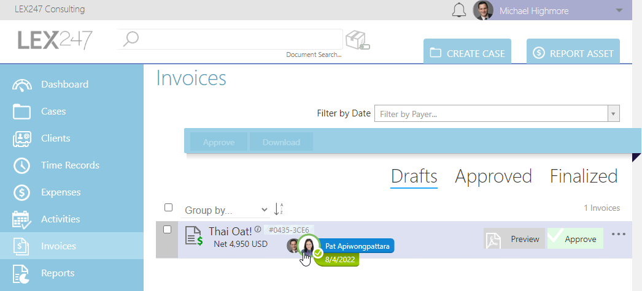Open Dashboard gauge icon in sidebar
This screenshot has width=642, height=291.
(21, 85)
